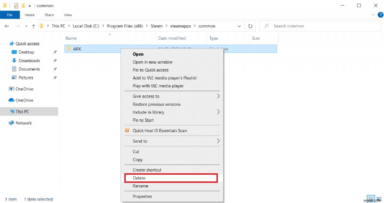Expand the Send to submenu
Viewport: 384px width, 203px height.
click(x=172, y=141)
